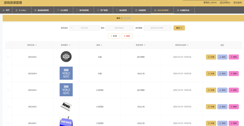Click 修改 for 资讯名称2
This screenshot has height=126, width=244.
click(x=222, y=107)
